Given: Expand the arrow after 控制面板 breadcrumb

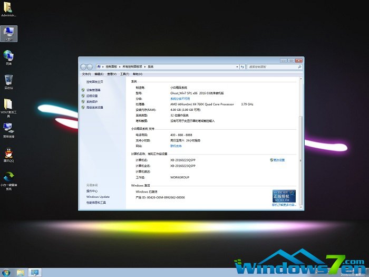Looking at the screenshot, I should 120,67.
